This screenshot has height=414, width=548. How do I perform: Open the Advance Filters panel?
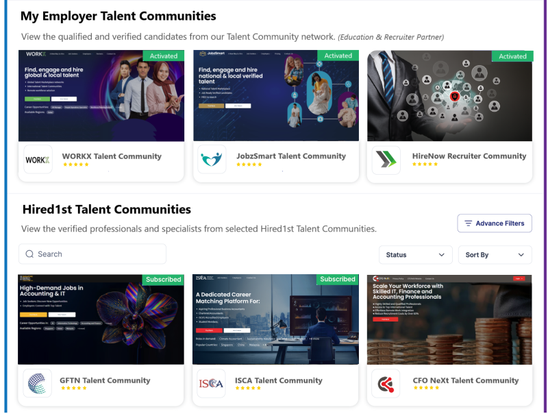495,223
